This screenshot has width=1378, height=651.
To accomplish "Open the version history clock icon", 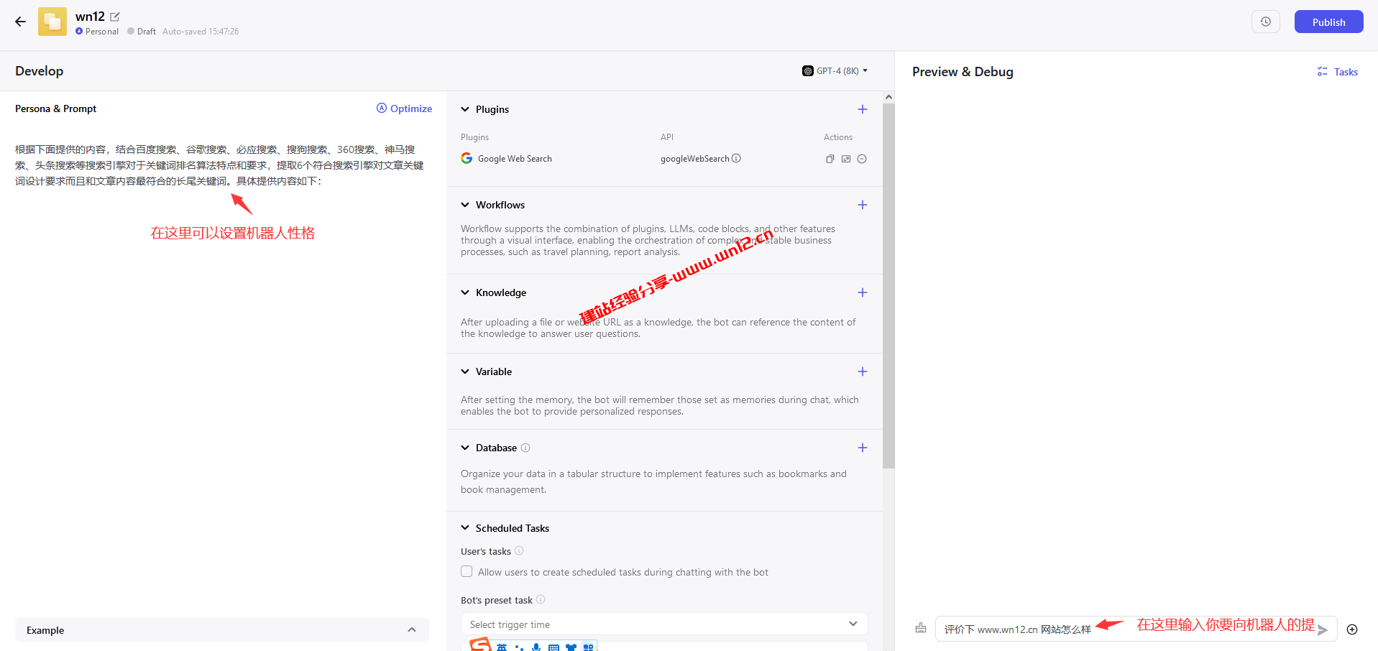I will click(x=1265, y=22).
